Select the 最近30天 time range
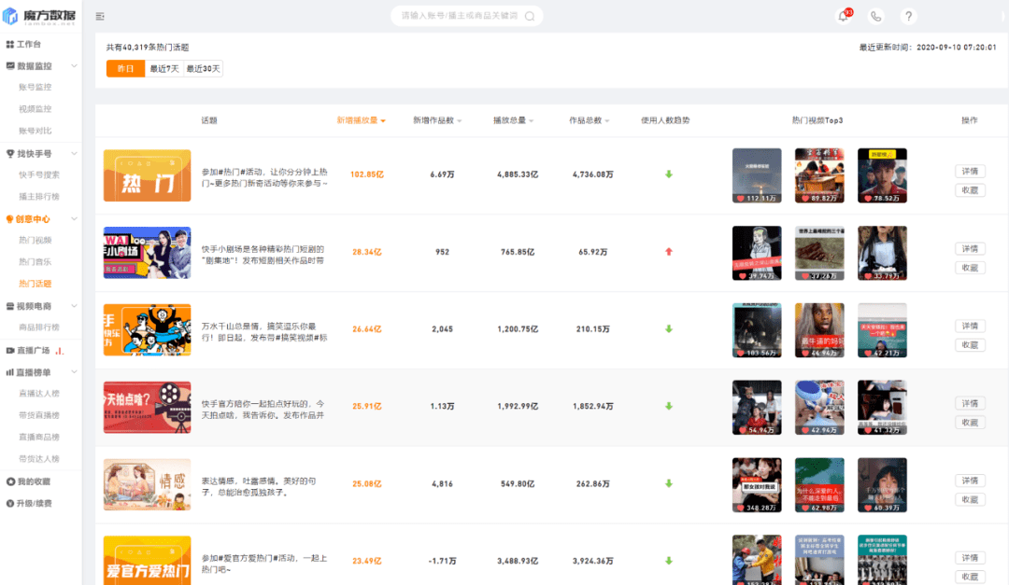The image size is (1009, 585). [x=203, y=69]
